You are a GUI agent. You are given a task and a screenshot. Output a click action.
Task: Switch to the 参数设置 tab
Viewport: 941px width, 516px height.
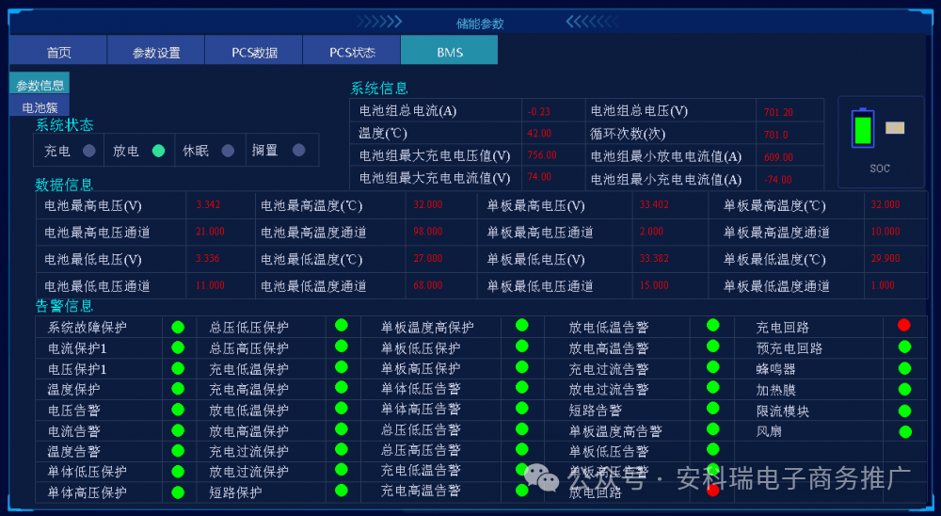[156, 51]
